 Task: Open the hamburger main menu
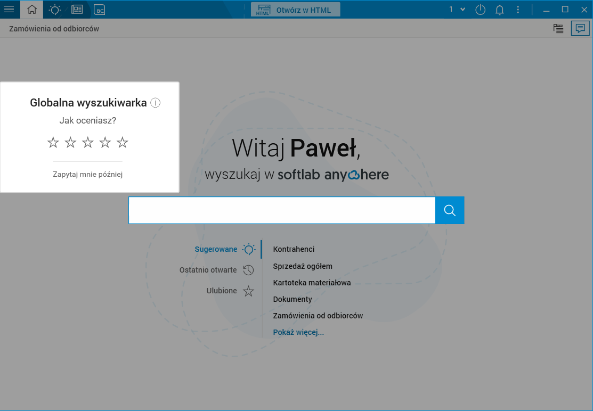pos(9,10)
